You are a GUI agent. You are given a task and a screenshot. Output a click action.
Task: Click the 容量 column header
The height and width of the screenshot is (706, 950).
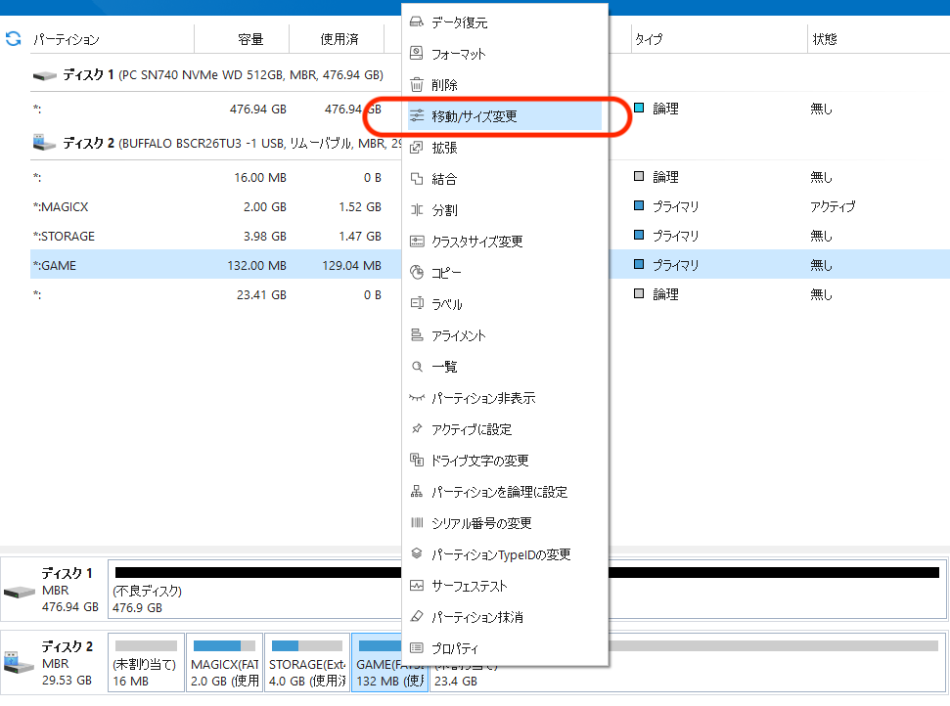[250, 39]
